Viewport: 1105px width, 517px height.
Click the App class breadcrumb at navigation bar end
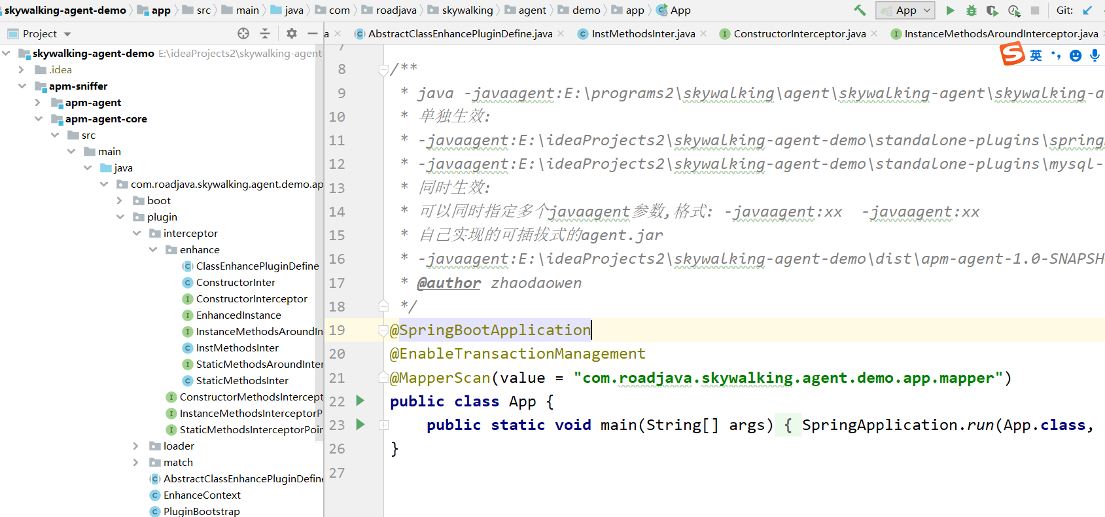click(x=674, y=10)
